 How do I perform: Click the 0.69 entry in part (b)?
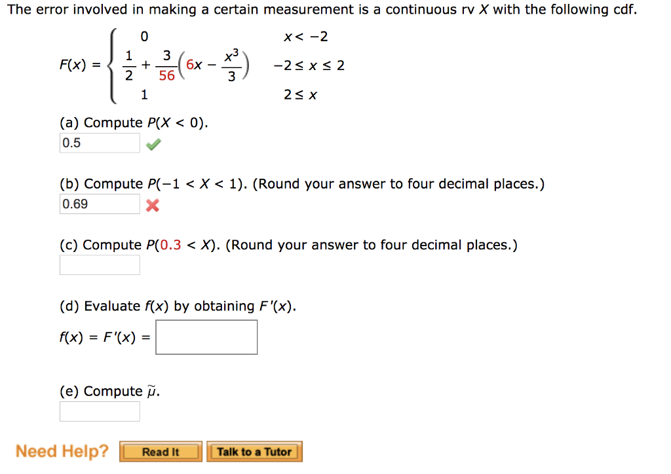point(99,204)
